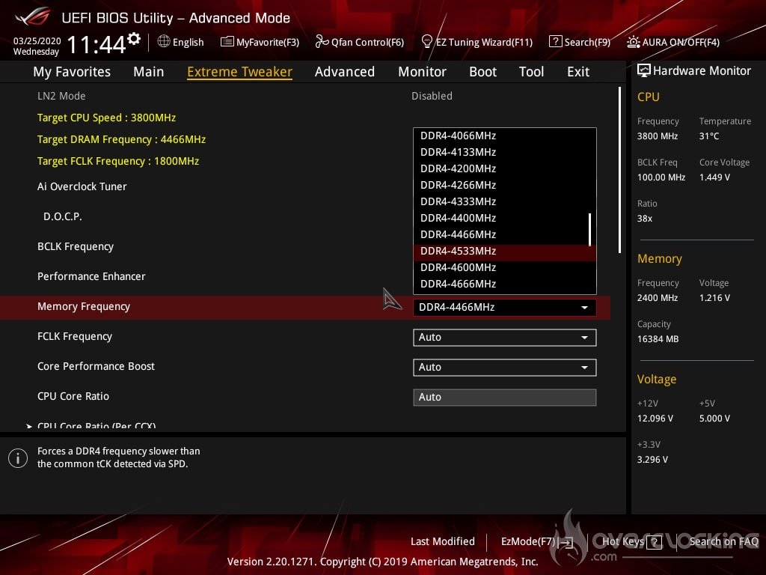Click Target DRAM Frequency : 4466MHz text
The width and height of the screenshot is (766, 575).
[122, 140]
